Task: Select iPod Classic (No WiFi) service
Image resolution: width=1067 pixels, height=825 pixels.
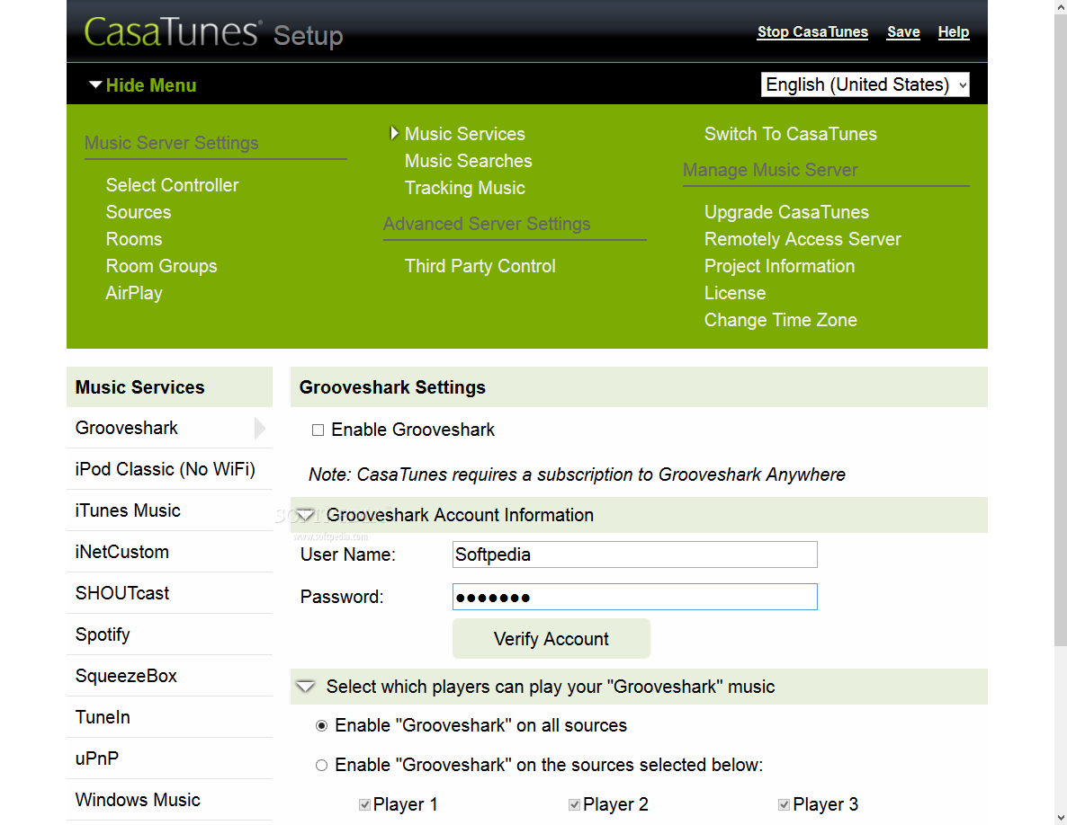Action: click(169, 470)
